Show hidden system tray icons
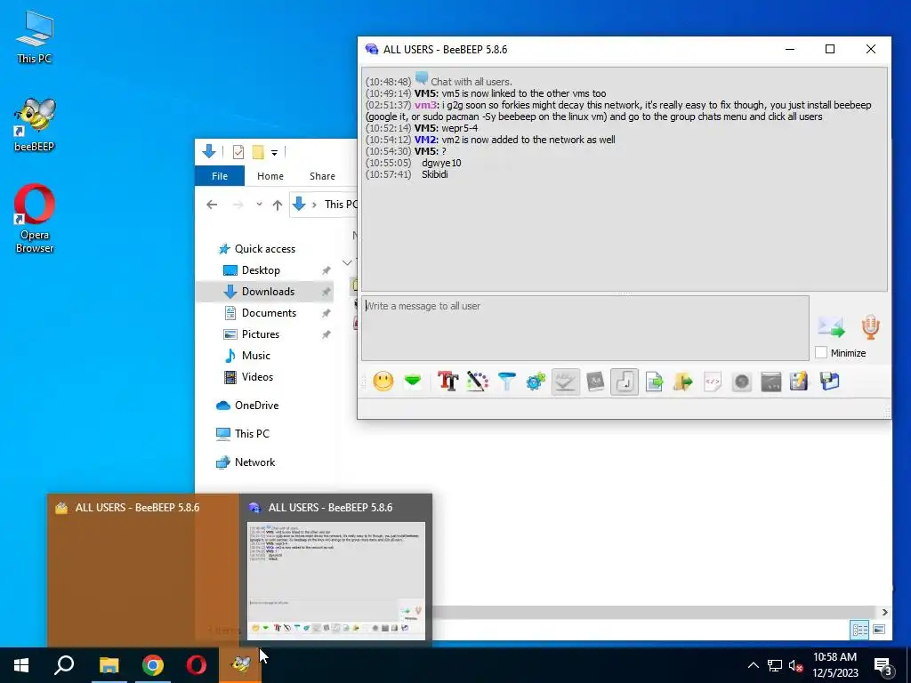This screenshot has height=683, width=911. tap(753, 665)
